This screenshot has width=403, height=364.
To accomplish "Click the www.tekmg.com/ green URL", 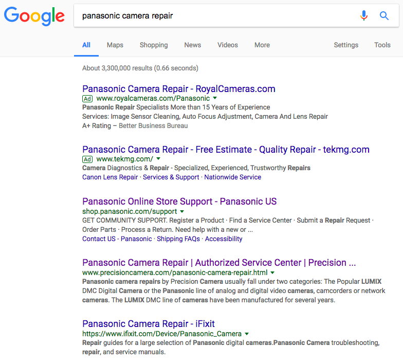I will click(x=124, y=159).
